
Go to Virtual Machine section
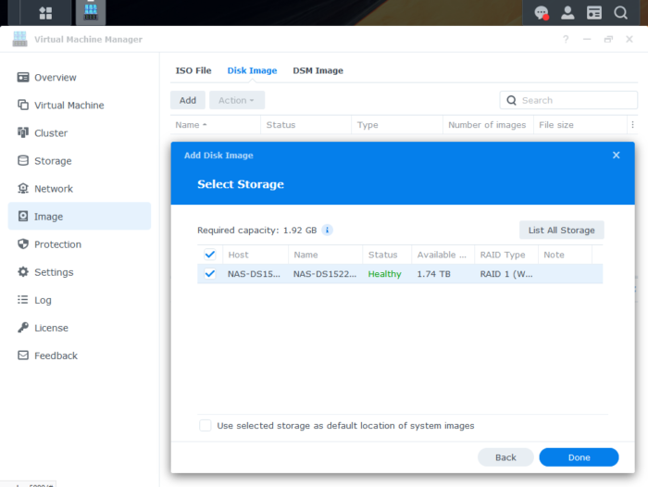coord(69,106)
